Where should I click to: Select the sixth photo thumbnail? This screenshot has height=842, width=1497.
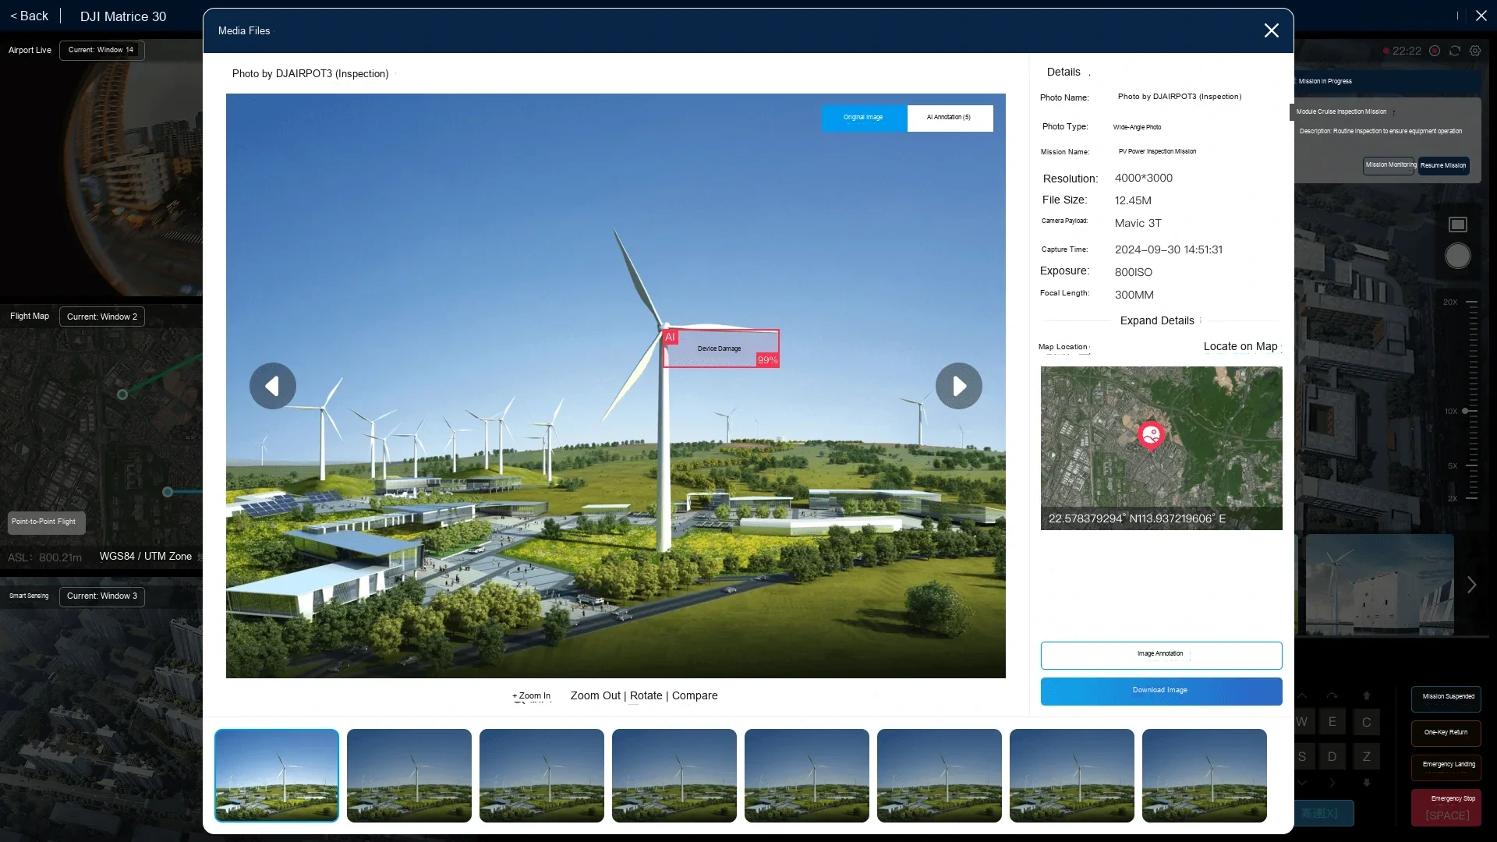pos(940,775)
